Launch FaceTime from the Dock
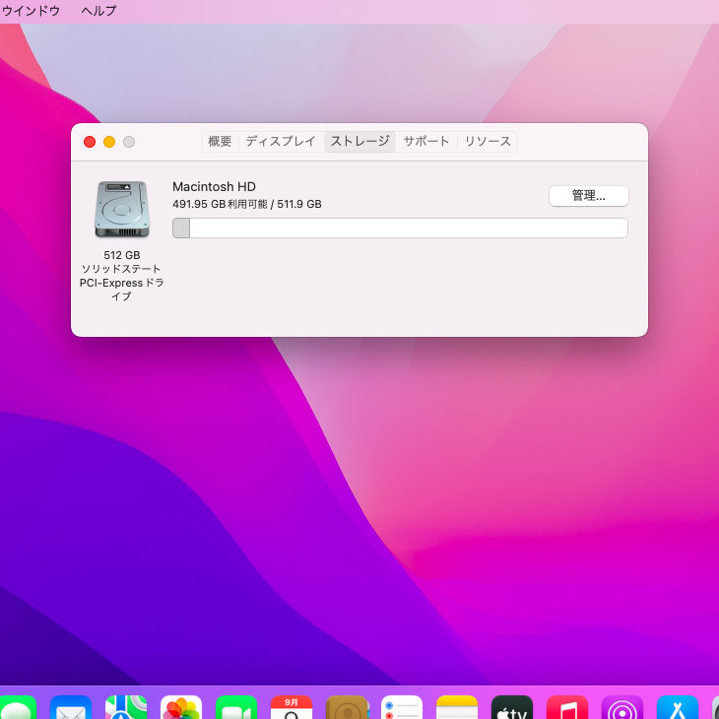 click(236, 707)
